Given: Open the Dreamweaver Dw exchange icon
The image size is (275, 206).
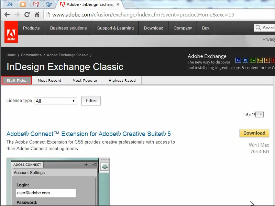Looking at the screenshot, I should pyautogui.click(x=253, y=60).
